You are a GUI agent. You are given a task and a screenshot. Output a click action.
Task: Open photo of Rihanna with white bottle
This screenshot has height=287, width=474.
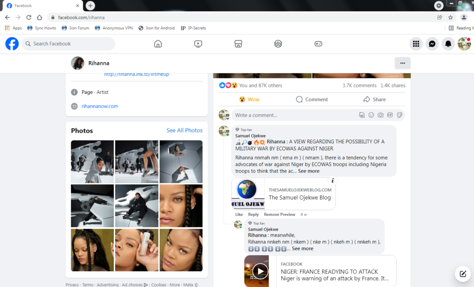coord(137,250)
